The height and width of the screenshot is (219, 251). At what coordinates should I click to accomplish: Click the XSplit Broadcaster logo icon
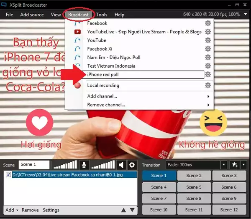click(4, 5)
